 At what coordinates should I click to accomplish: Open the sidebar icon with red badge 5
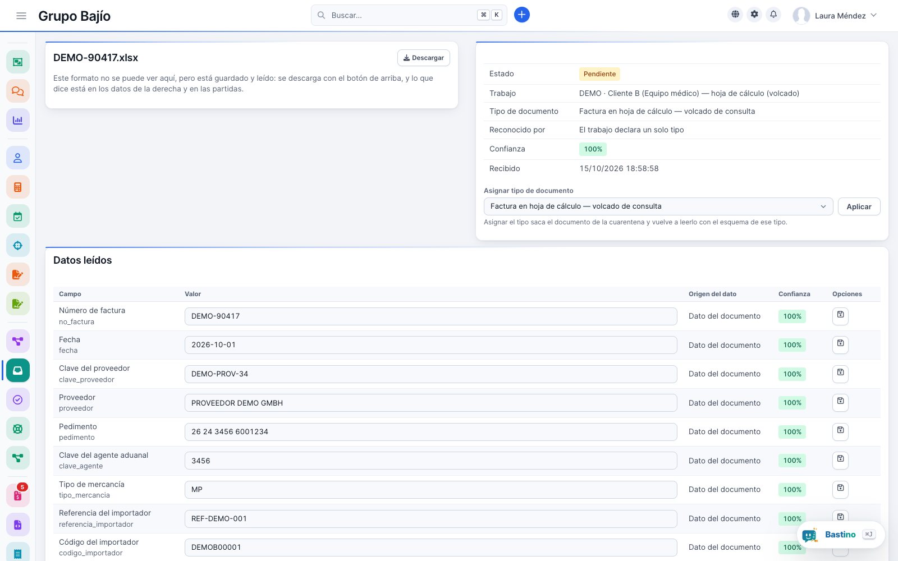tap(18, 495)
